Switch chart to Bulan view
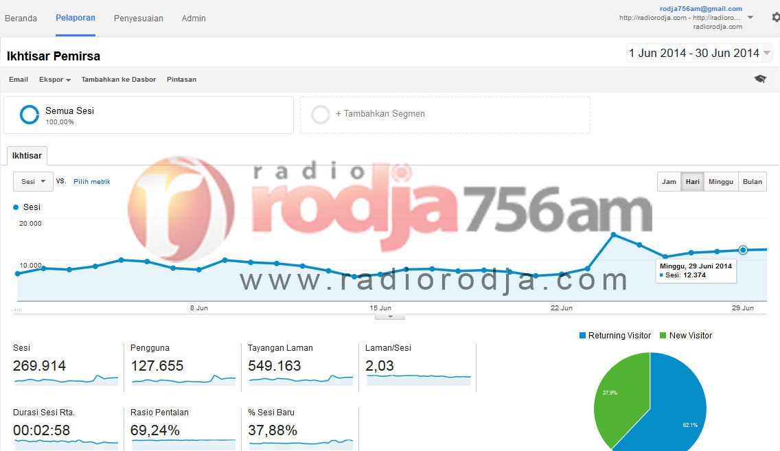Screen dimensions: 780x451 (752, 181)
